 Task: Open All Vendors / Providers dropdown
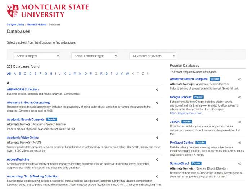[x=152, y=56]
